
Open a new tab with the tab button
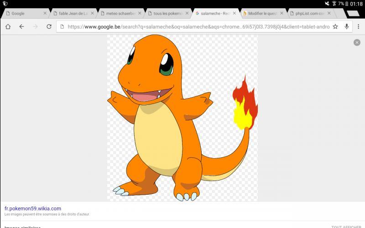pyautogui.click(x=353, y=14)
